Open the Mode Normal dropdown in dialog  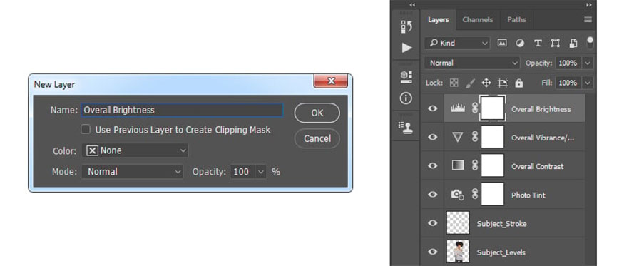pos(132,172)
